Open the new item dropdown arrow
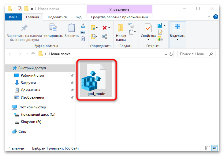This screenshot has width=224, height=156. point(135,25)
